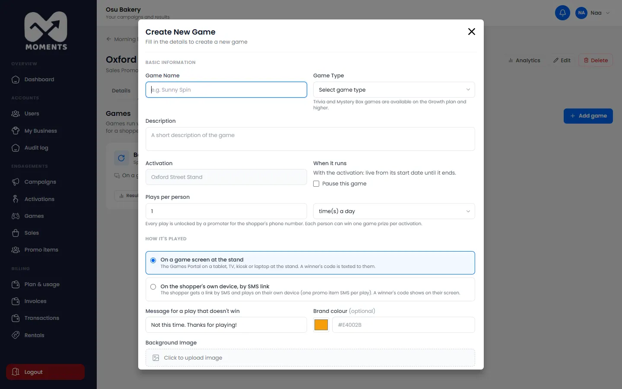Image resolution: width=622 pixels, height=389 pixels.
Task: Click the Plays per person number field
Action: coord(226,211)
